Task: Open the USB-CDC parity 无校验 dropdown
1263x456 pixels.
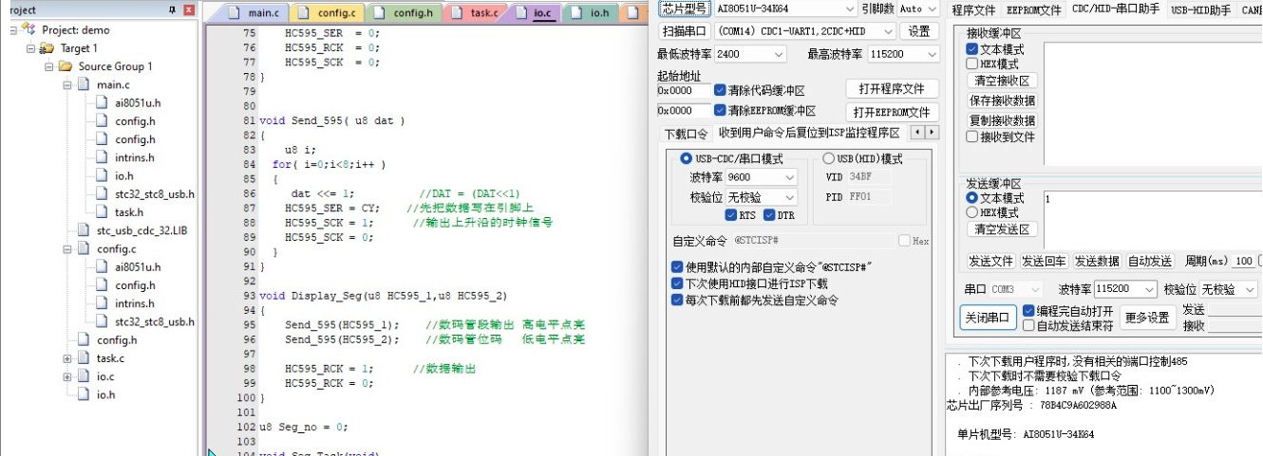Action: pos(790,197)
